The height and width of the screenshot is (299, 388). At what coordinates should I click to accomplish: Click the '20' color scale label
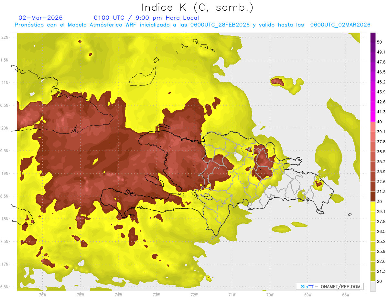[x=380, y=281]
